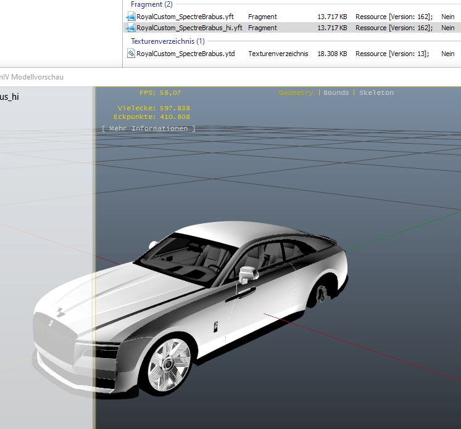Click the RoyalCustom_SpectreBrabus_hi.yft file icon

131,28
